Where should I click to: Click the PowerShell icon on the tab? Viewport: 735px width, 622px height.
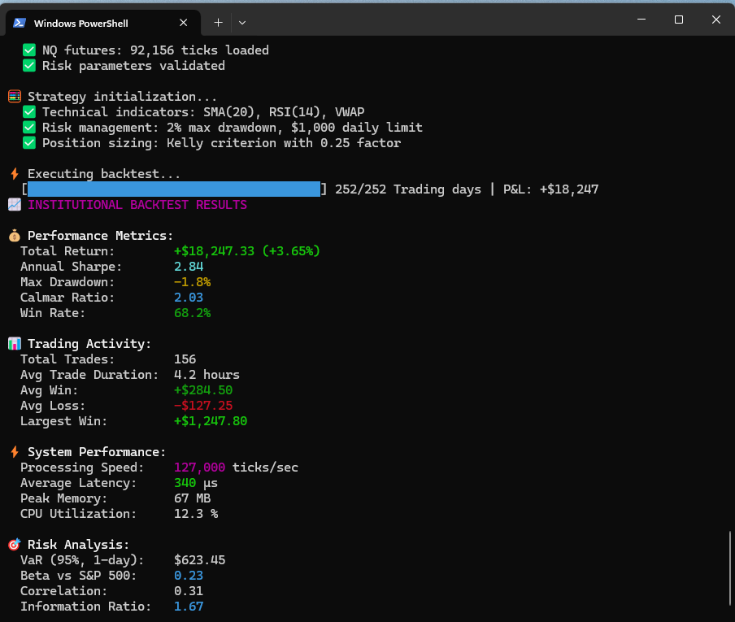pyautogui.click(x=19, y=23)
